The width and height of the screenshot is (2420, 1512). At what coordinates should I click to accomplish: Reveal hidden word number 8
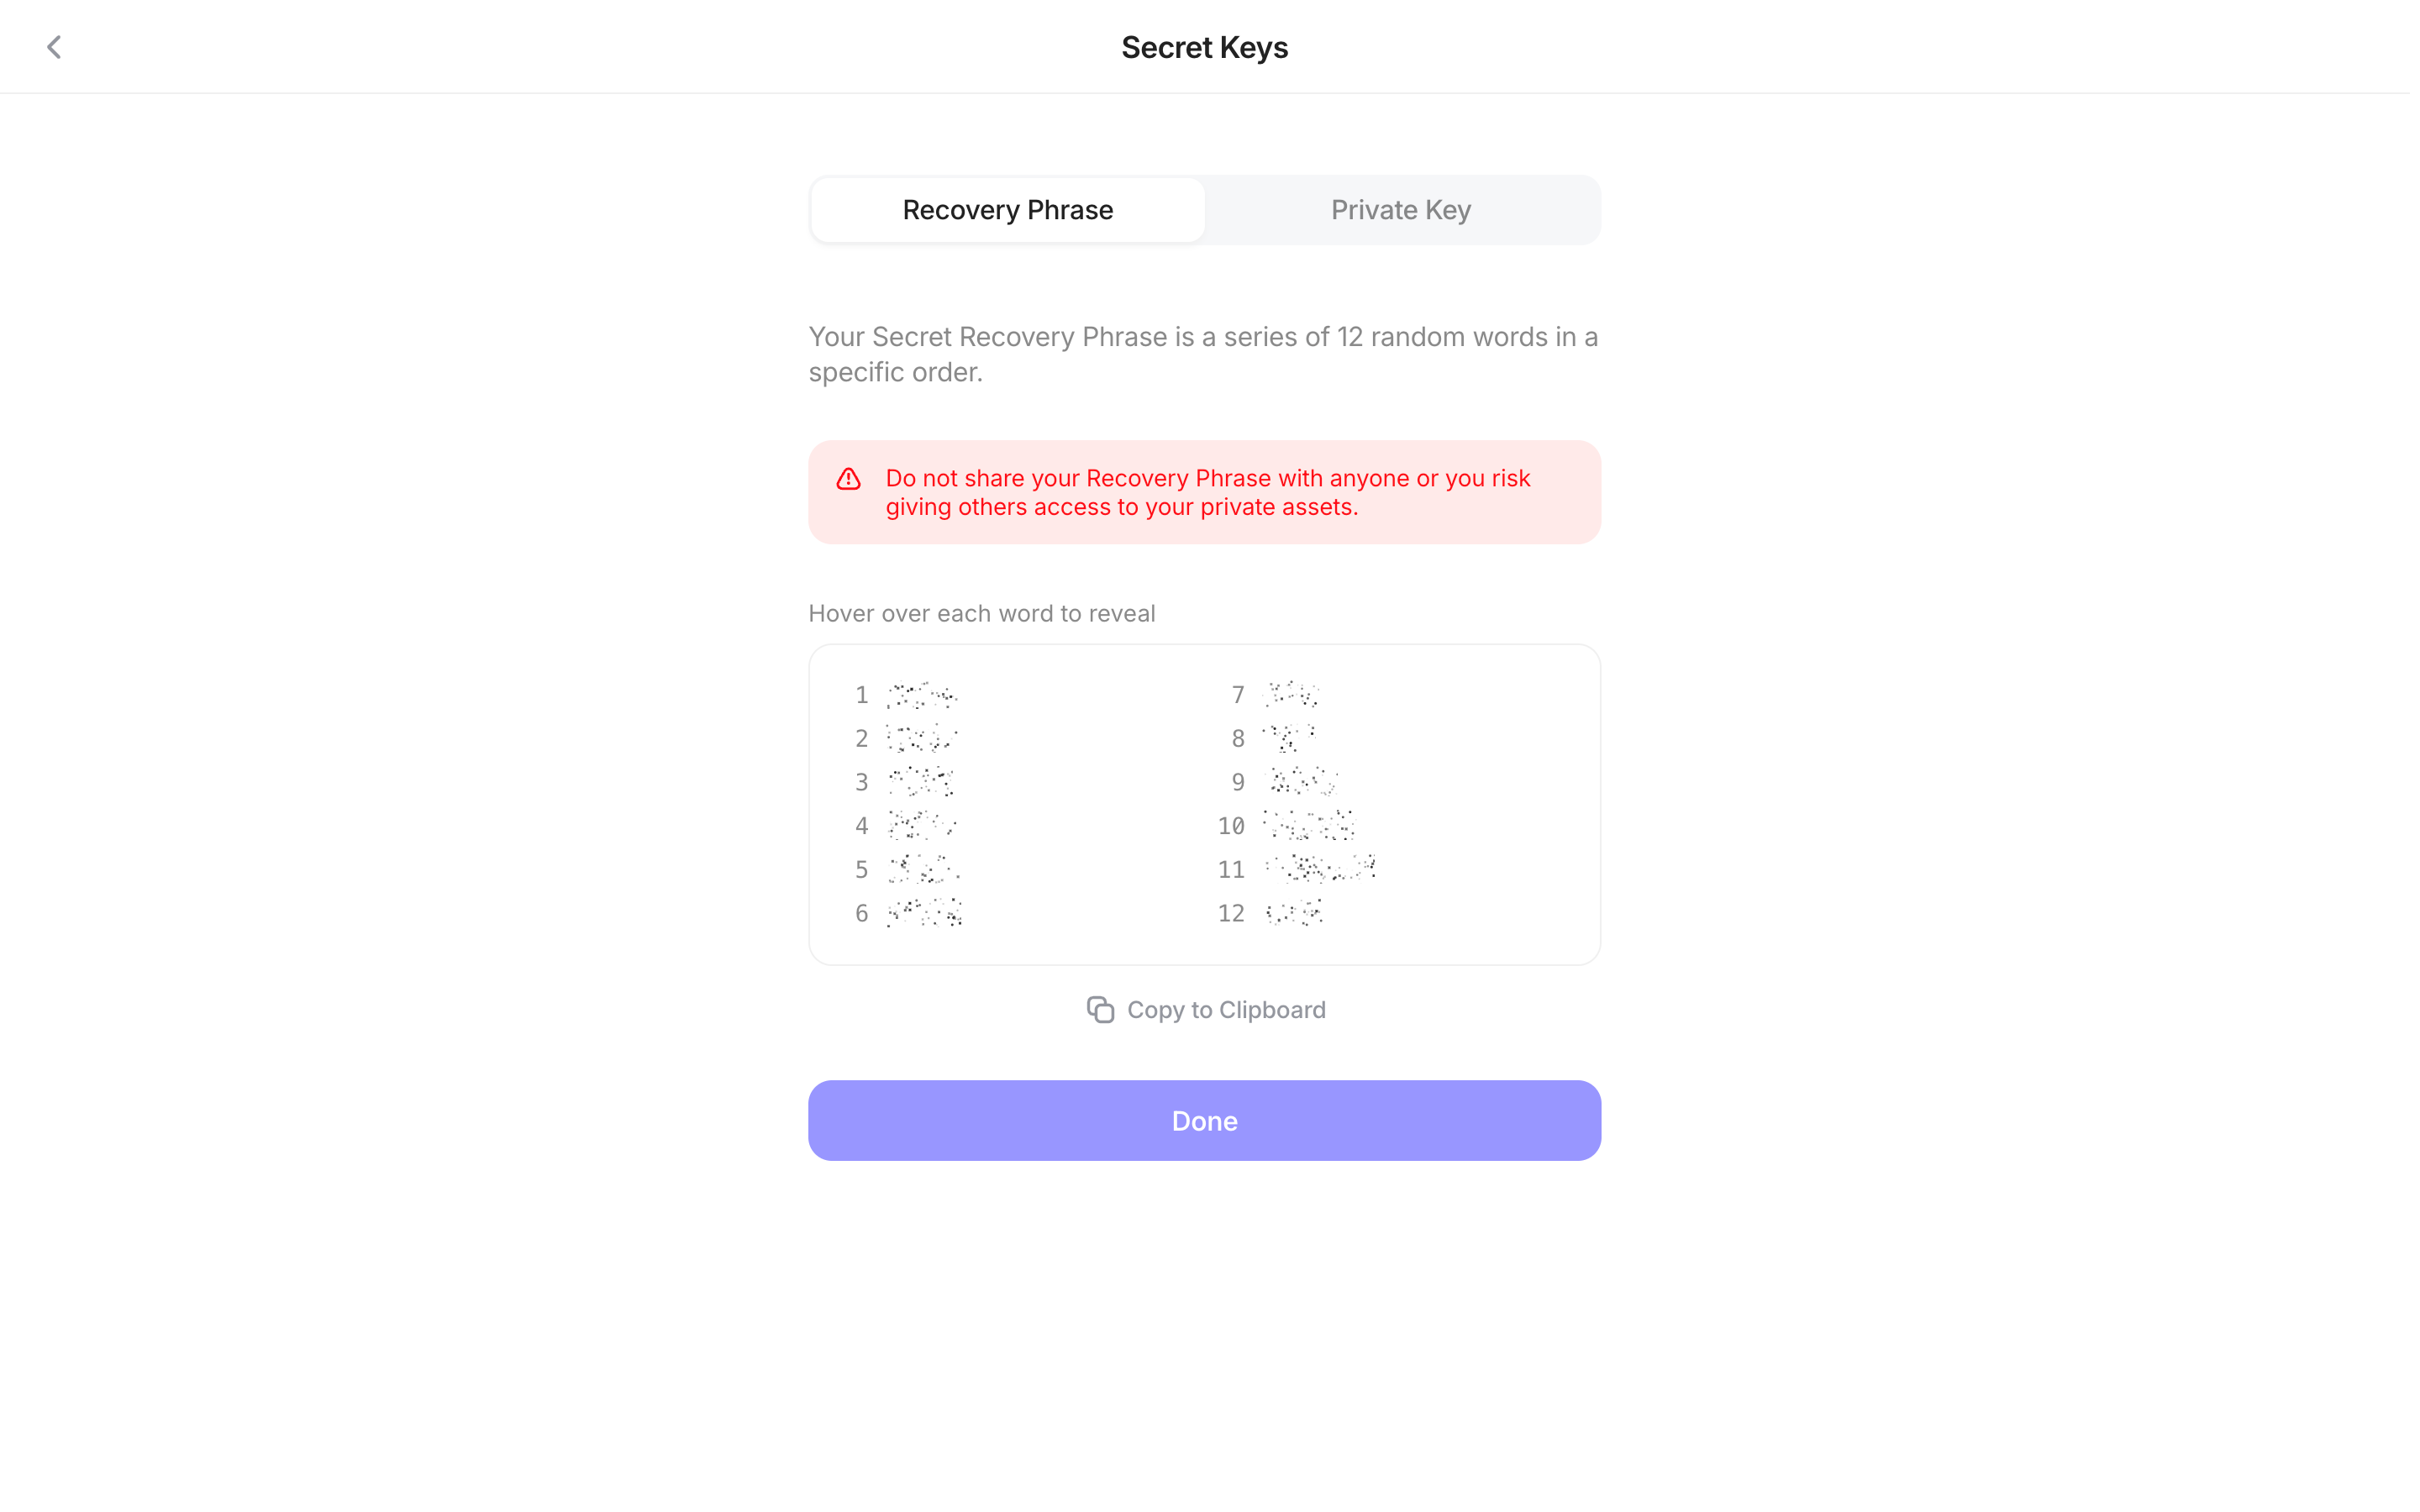tap(1295, 742)
